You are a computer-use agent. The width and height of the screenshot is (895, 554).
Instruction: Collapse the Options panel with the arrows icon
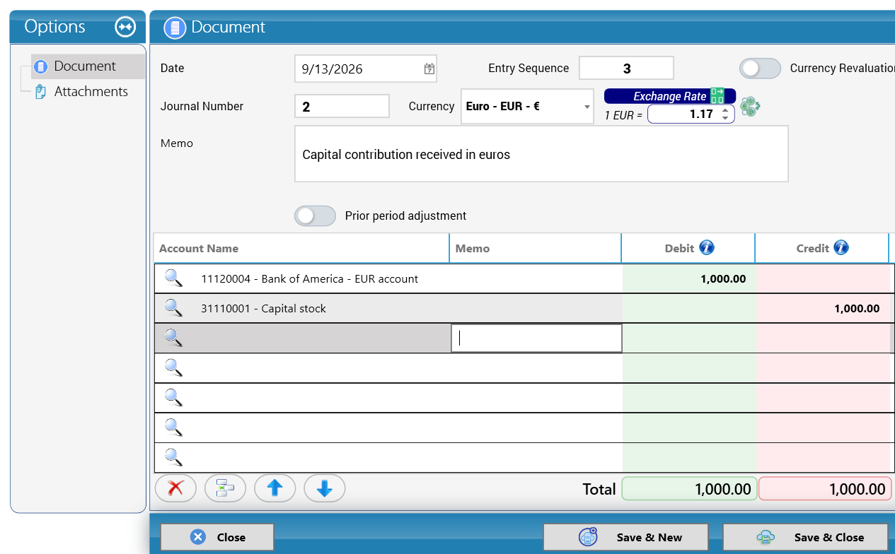(125, 27)
